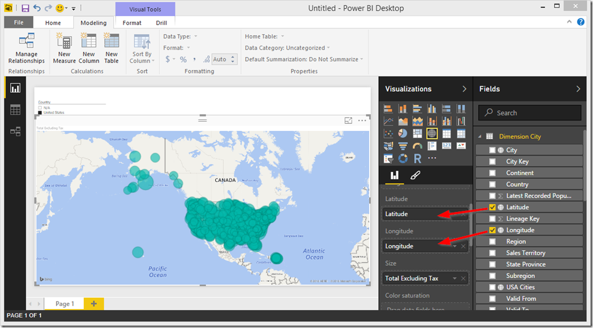Uncheck the Latitude field checkbox
593x328 pixels.
[x=493, y=207]
